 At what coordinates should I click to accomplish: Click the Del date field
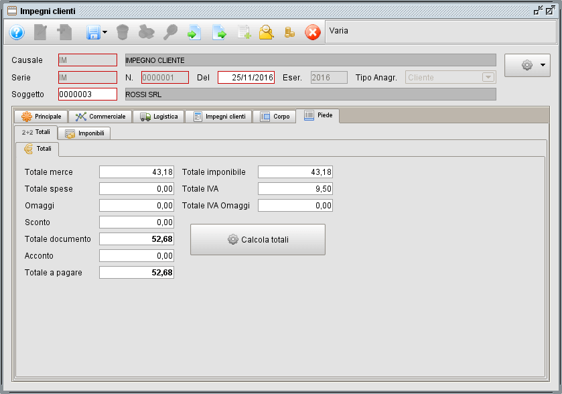[x=246, y=77]
